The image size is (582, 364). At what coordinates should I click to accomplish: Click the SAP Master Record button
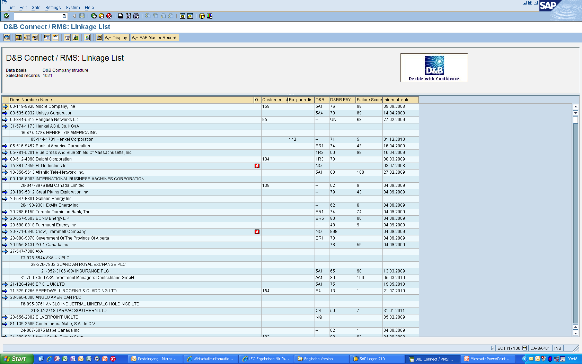tap(155, 38)
